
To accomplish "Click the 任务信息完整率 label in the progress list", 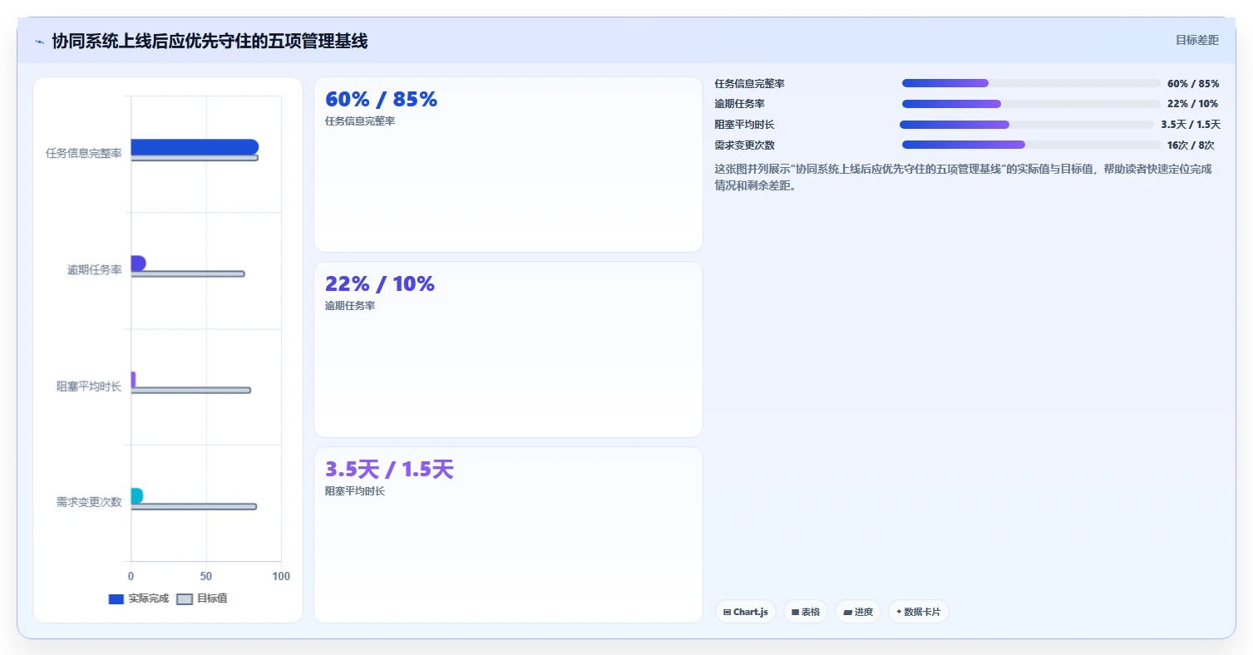I will coord(750,84).
